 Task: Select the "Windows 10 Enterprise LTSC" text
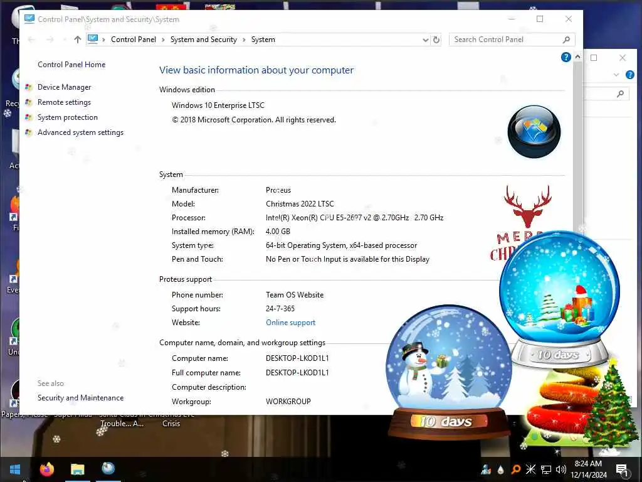pyautogui.click(x=218, y=105)
